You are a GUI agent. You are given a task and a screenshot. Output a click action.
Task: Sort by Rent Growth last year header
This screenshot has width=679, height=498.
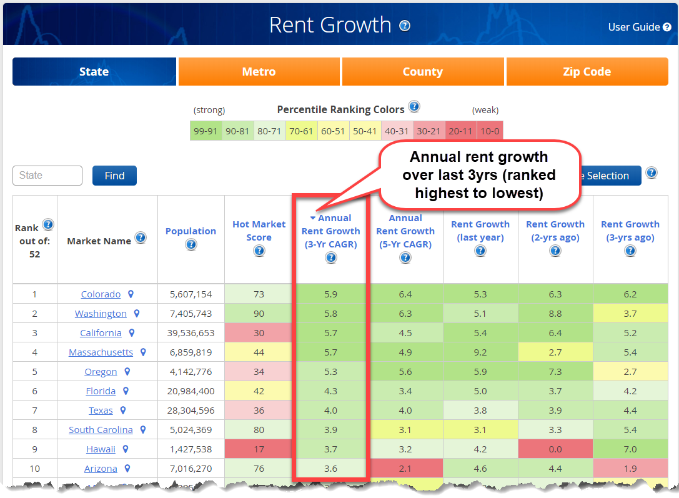pos(480,231)
